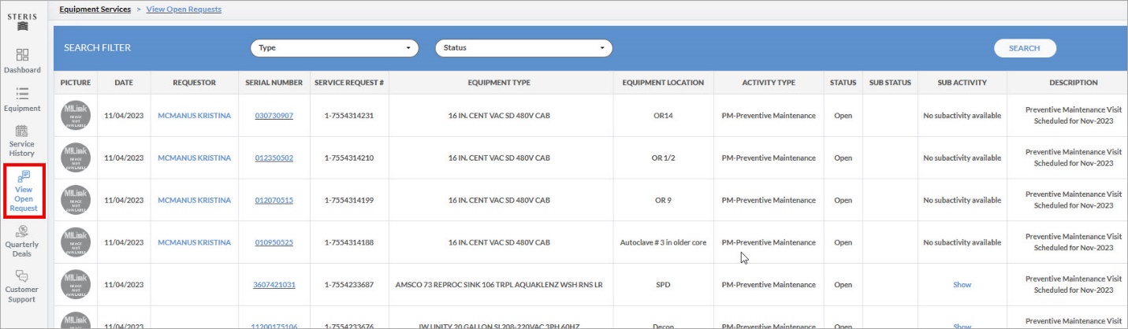Expand the Status filter dropdown

click(x=524, y=48)
